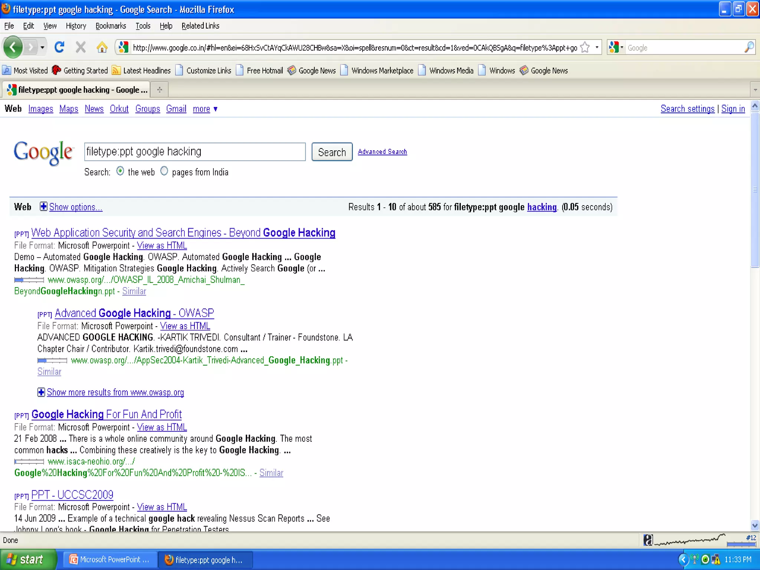Select 'pages from India' radio button
Viewport: 760px width, 570px height.
[x=164, y=171]
